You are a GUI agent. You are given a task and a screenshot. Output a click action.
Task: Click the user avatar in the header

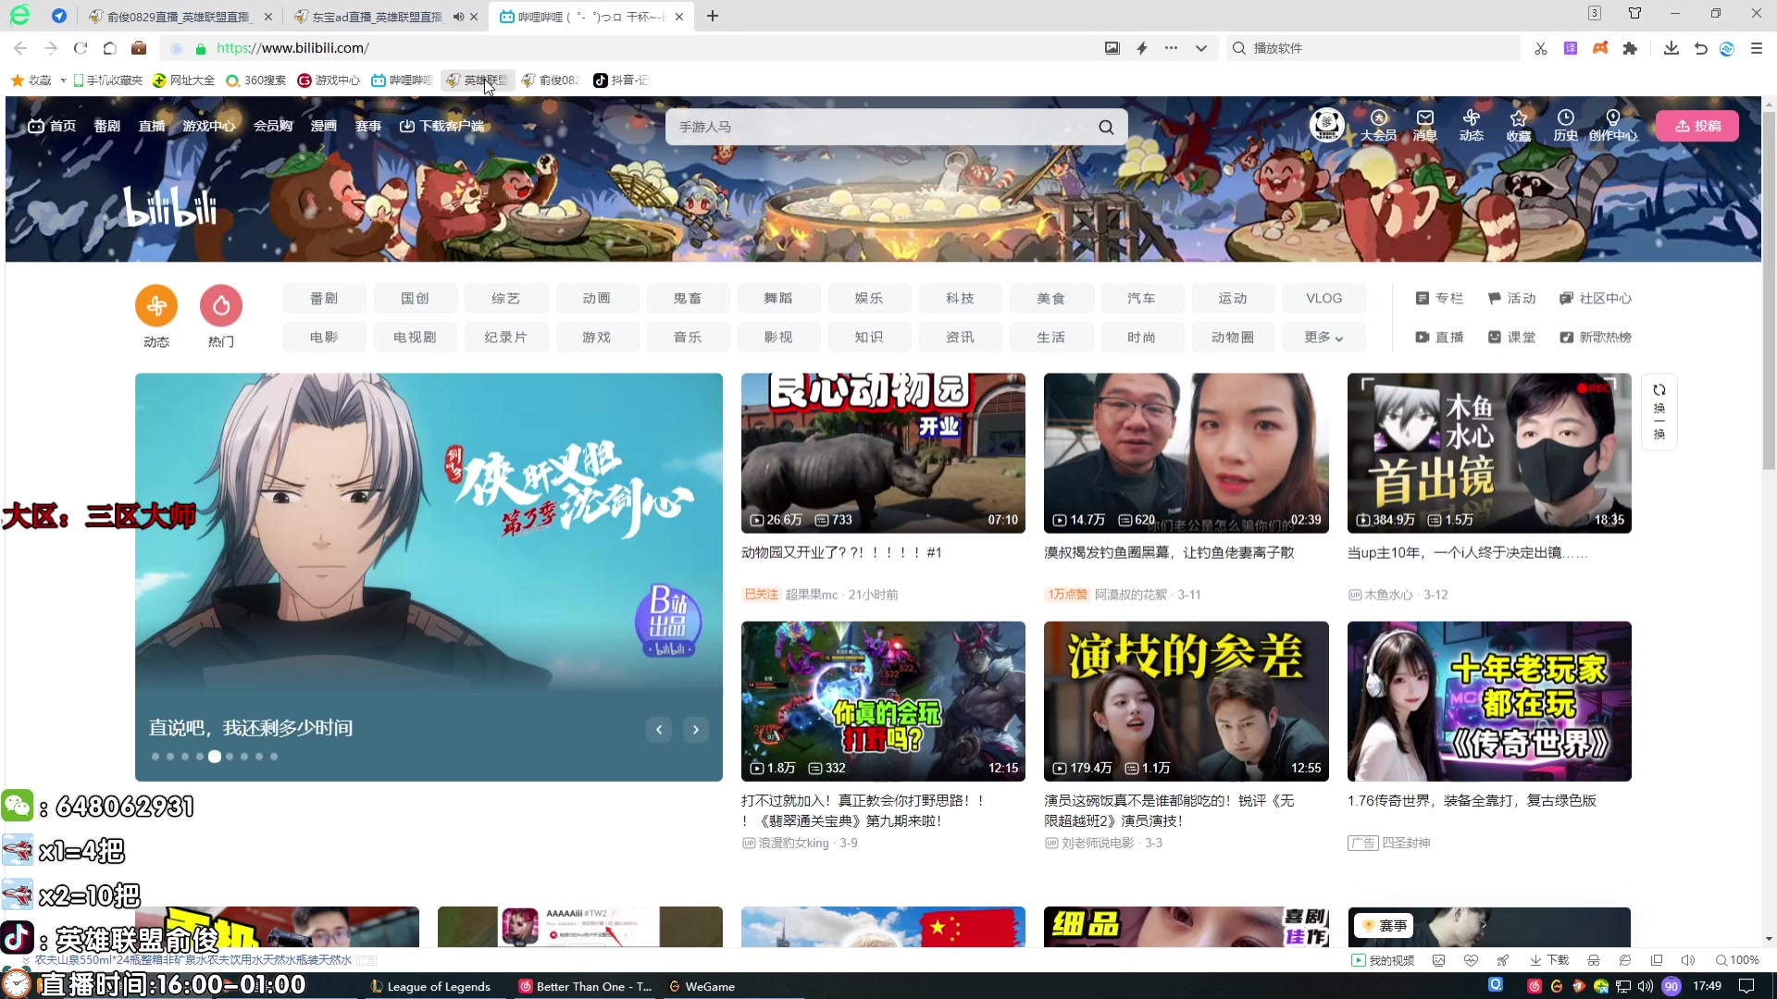[x=1326, y=124]
